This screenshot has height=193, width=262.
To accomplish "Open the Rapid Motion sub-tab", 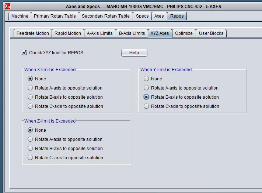I will pyautogui.click(x=68, y=33).
